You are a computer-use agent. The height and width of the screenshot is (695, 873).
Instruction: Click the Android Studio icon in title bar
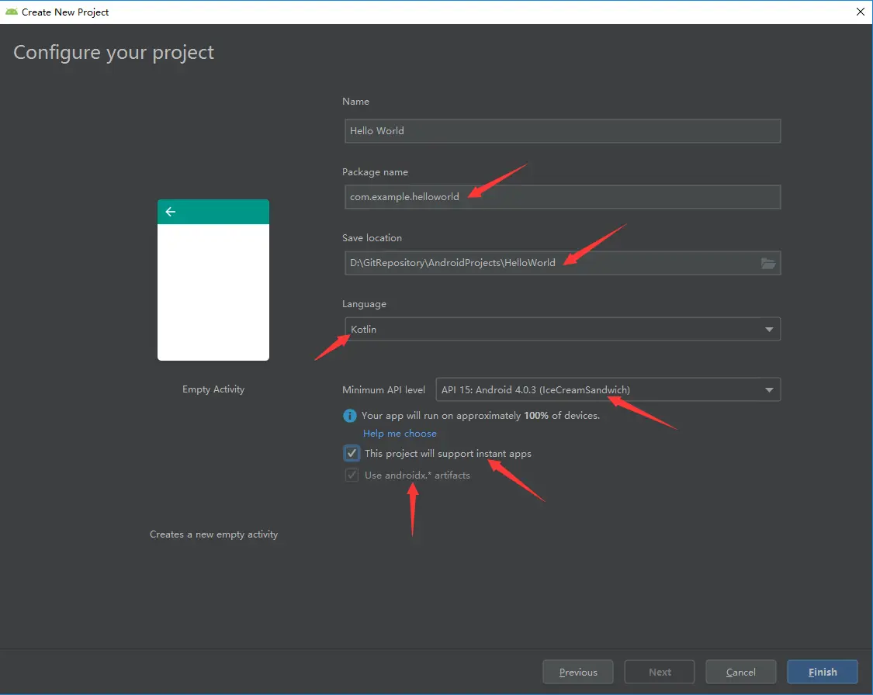[11, 12]
